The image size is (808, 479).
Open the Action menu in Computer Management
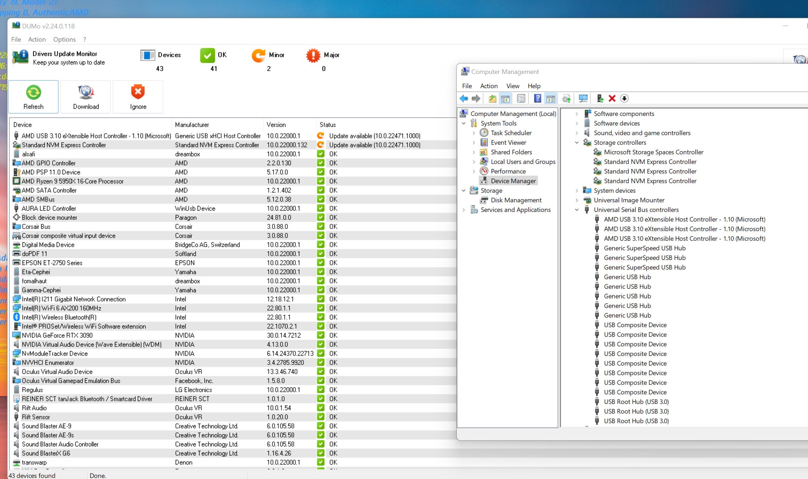click(489, 86)
